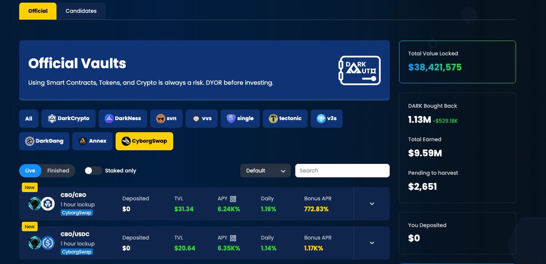The width and height of the screenshot is (546, 264).
Task: Filter vaults by Annex
Action: click(92, 141)
